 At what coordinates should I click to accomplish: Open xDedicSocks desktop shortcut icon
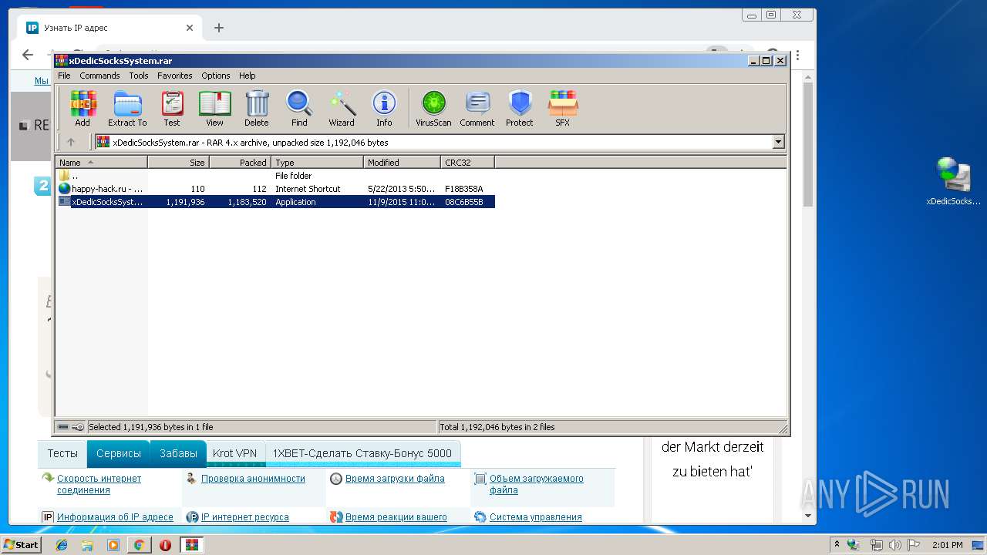click(x=953, y=181)
